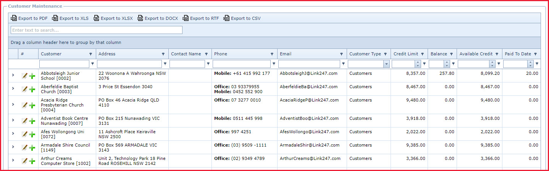Viewport: 549px width, 171px height.
Task: Open Phone column header filter icon
Action: 272,54
